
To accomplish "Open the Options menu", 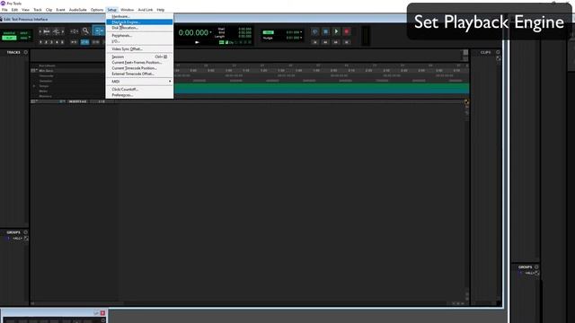I will [x=97, y=10].
